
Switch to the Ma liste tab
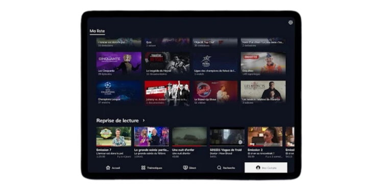97,31
